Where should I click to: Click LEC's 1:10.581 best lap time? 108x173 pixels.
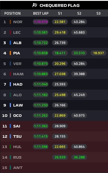point(41,32)
